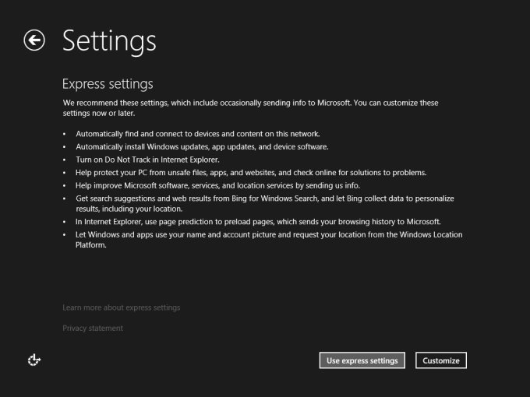Click the bullet dot beside 'Help protect your PC'
The width and height of the screenshot is (530, 397).
click(65, 173)
